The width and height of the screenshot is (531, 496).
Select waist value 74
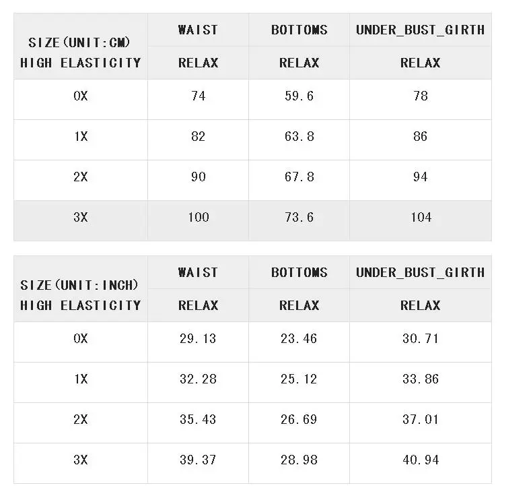(x=198, y=96)
